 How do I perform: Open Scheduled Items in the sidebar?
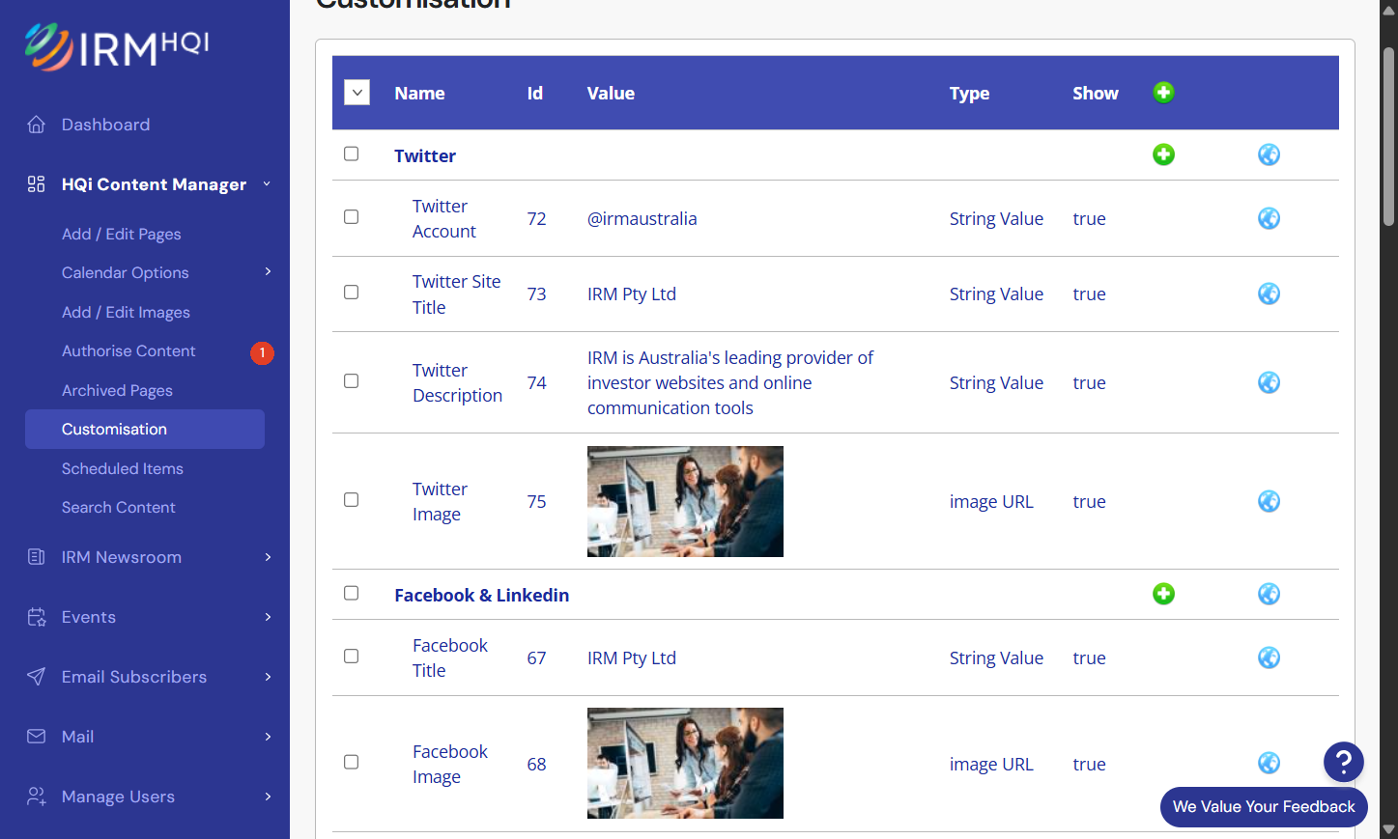pos(123,468)
